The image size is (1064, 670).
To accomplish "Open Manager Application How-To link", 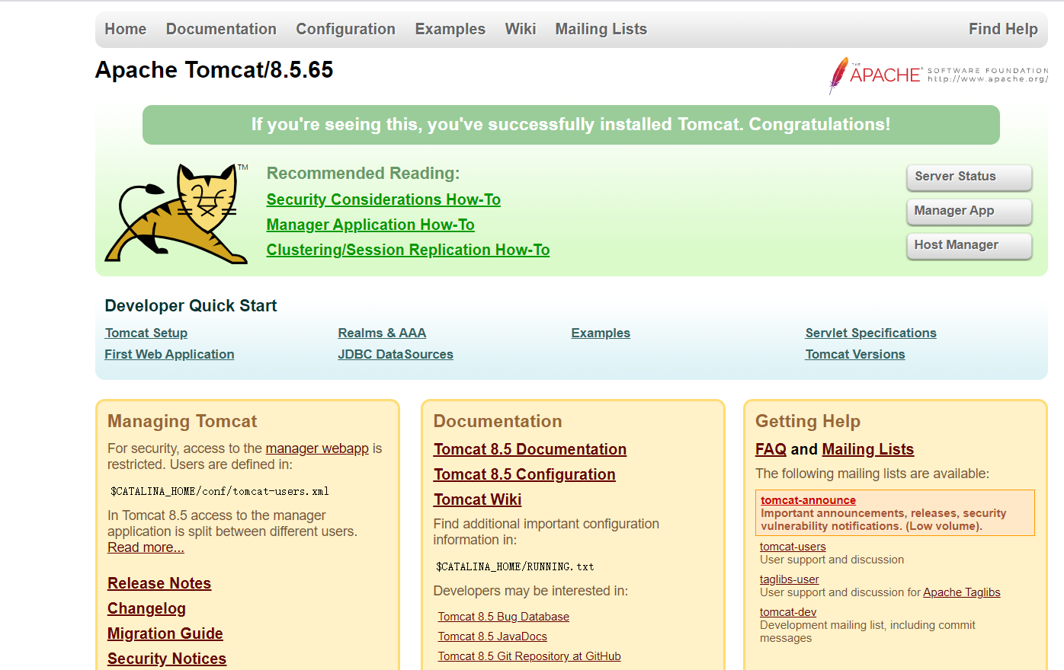I will 370,225.
